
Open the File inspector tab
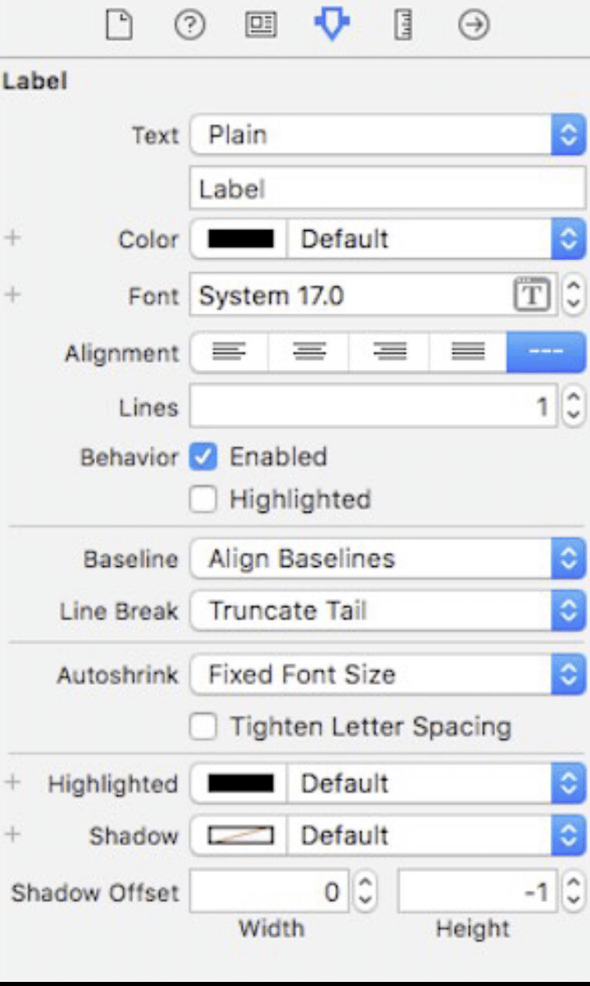click(119, 25)
